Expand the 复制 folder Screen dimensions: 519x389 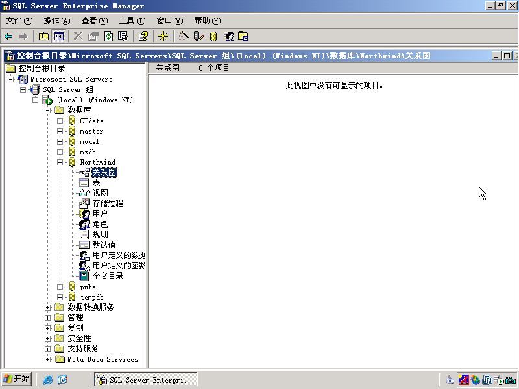tap(47, 329)
